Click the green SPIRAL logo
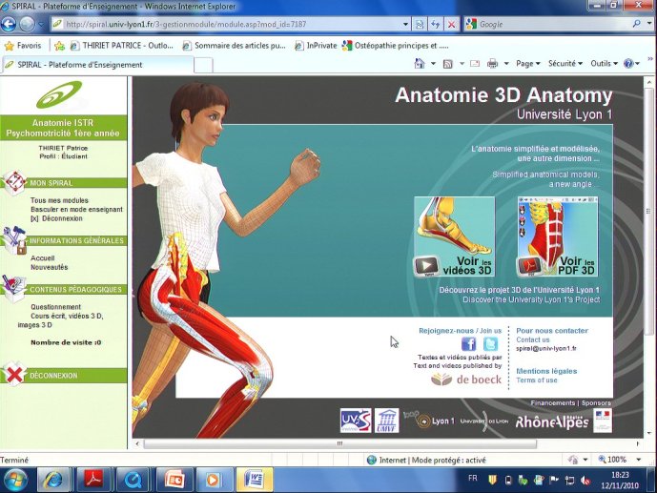 (59, 94)
